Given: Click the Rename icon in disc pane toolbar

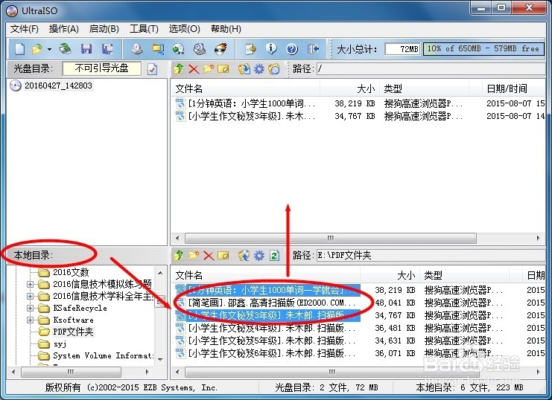Looking at the screenshot, I should (x=223, y=69).
